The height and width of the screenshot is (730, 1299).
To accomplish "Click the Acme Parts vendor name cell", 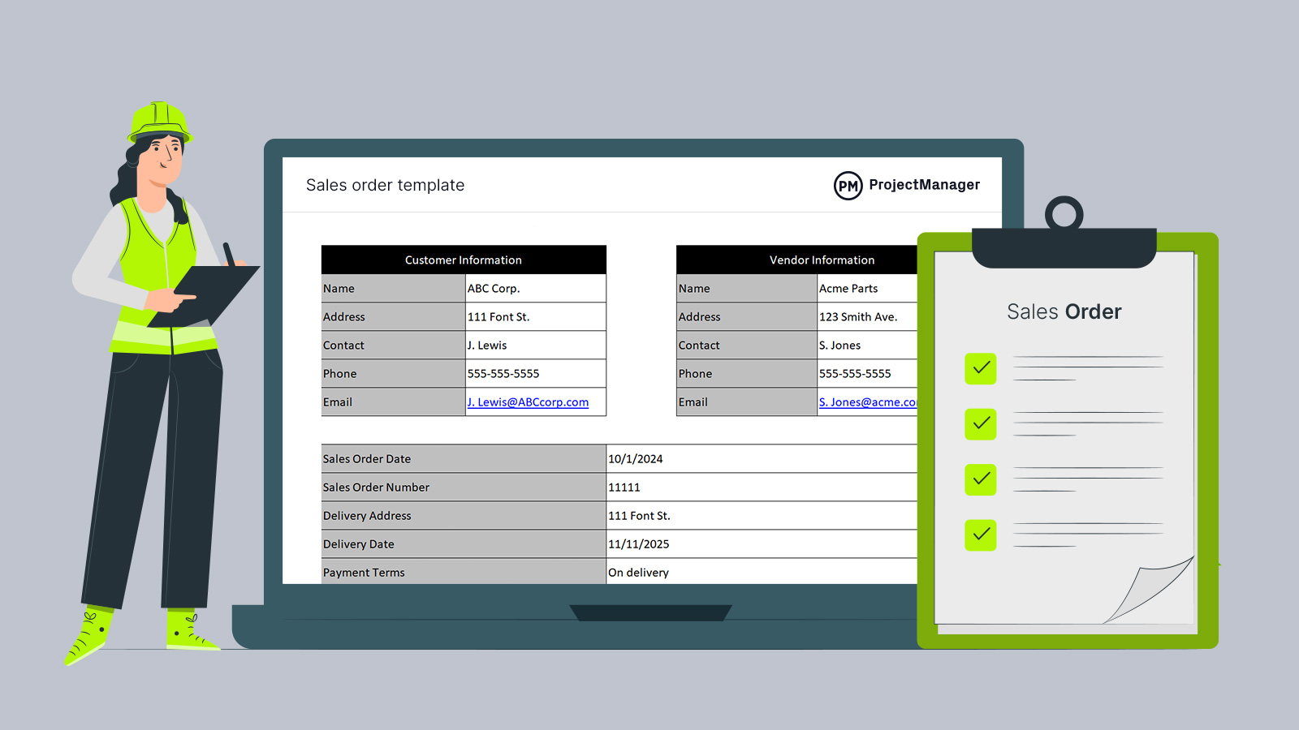I will point(865,289).
